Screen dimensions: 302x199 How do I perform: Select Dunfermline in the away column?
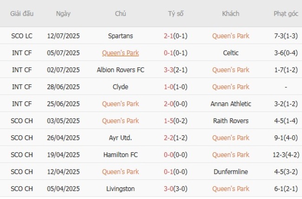230,172
